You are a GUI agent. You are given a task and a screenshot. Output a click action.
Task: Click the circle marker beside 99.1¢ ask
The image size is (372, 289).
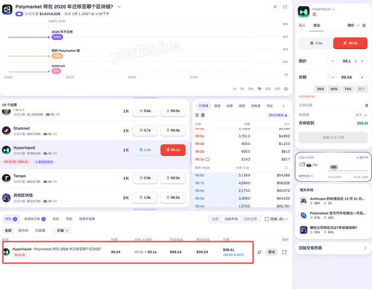[207, 159]
